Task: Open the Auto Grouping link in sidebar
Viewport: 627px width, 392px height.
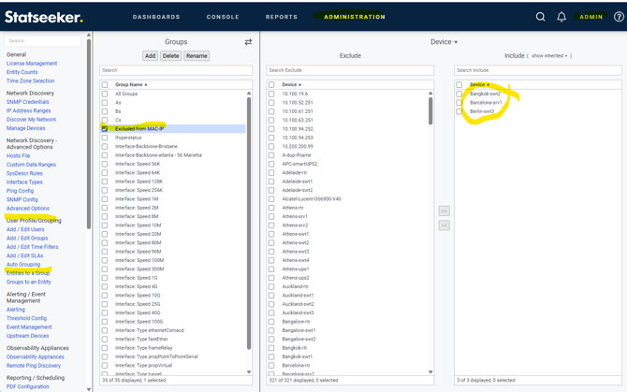Action: pos(23,265)
